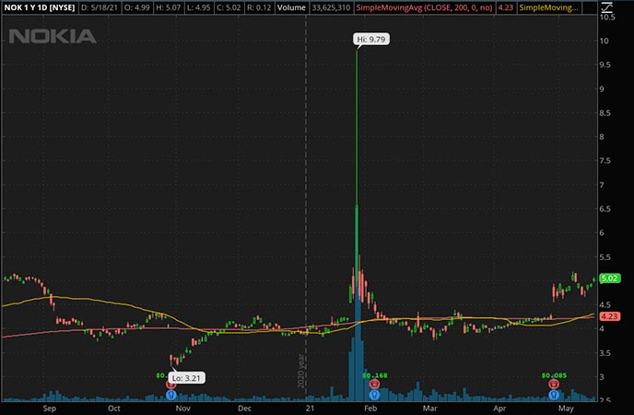Click the O: 4.99 open value
Image resolution: width=634 pixels, height=415 pixels.
pos(137,7)
